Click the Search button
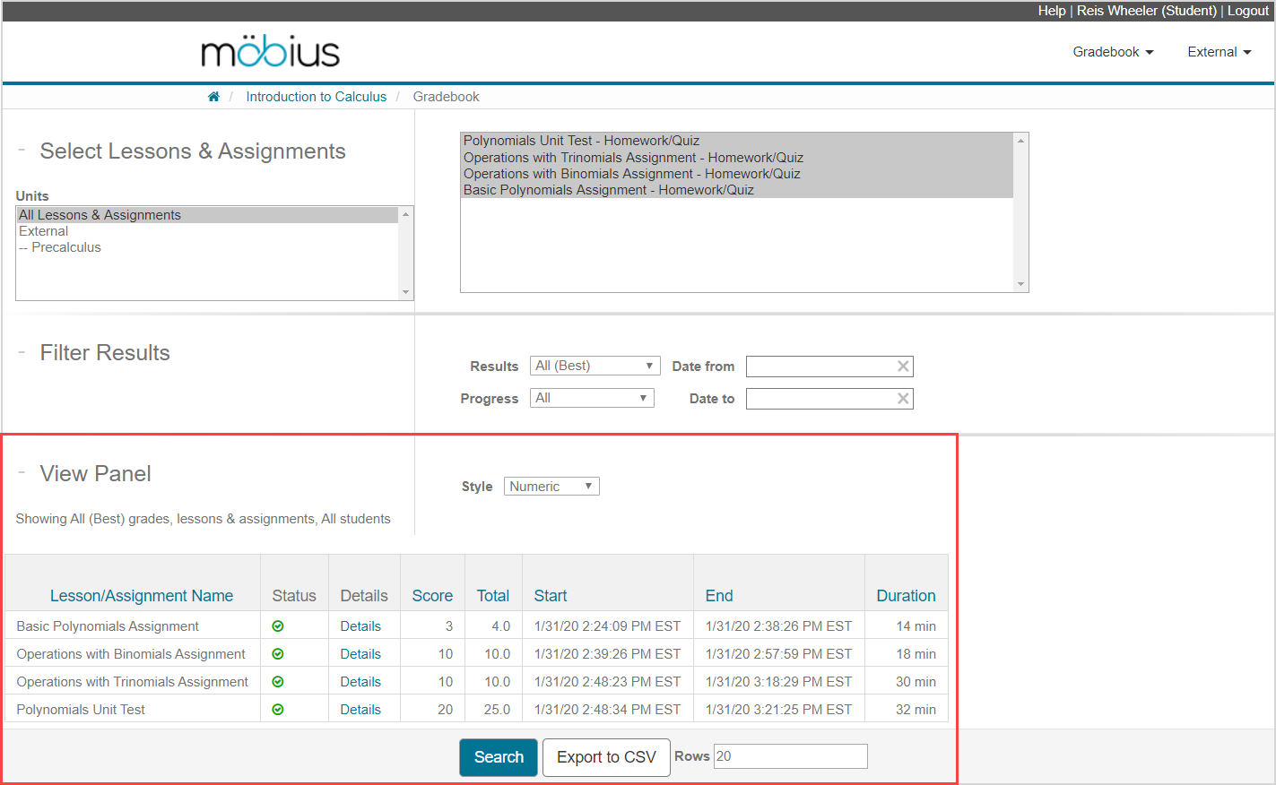1276x785 pixels. pos(499,757)
